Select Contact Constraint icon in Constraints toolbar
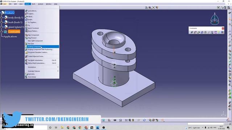Screen dimensions: 232x130 pyautogui.click(x=195, y=32)
